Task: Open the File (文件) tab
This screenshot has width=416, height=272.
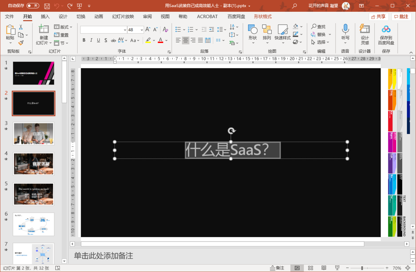Action: (9, 17)
